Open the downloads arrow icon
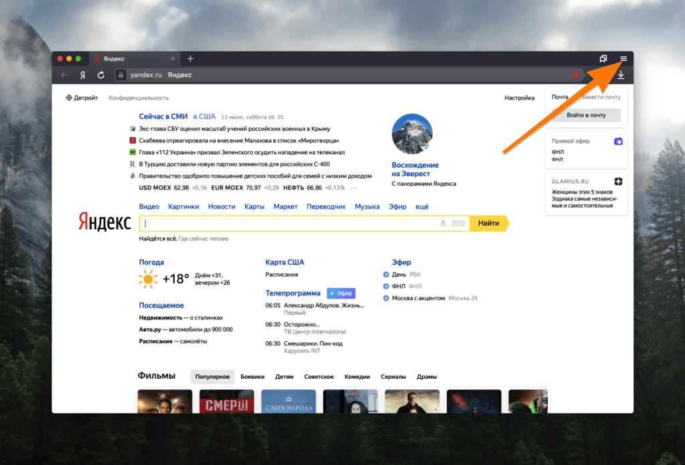This screenshot has height=465, width=685. [x=621, y=75]
